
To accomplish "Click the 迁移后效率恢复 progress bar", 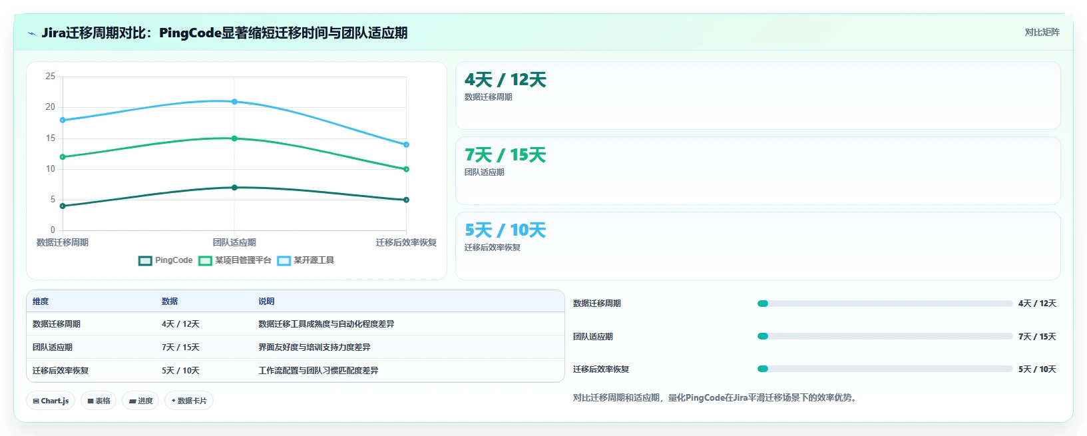I will 885,369.
